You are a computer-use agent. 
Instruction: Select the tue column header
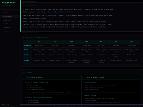[x=55, y=42]
